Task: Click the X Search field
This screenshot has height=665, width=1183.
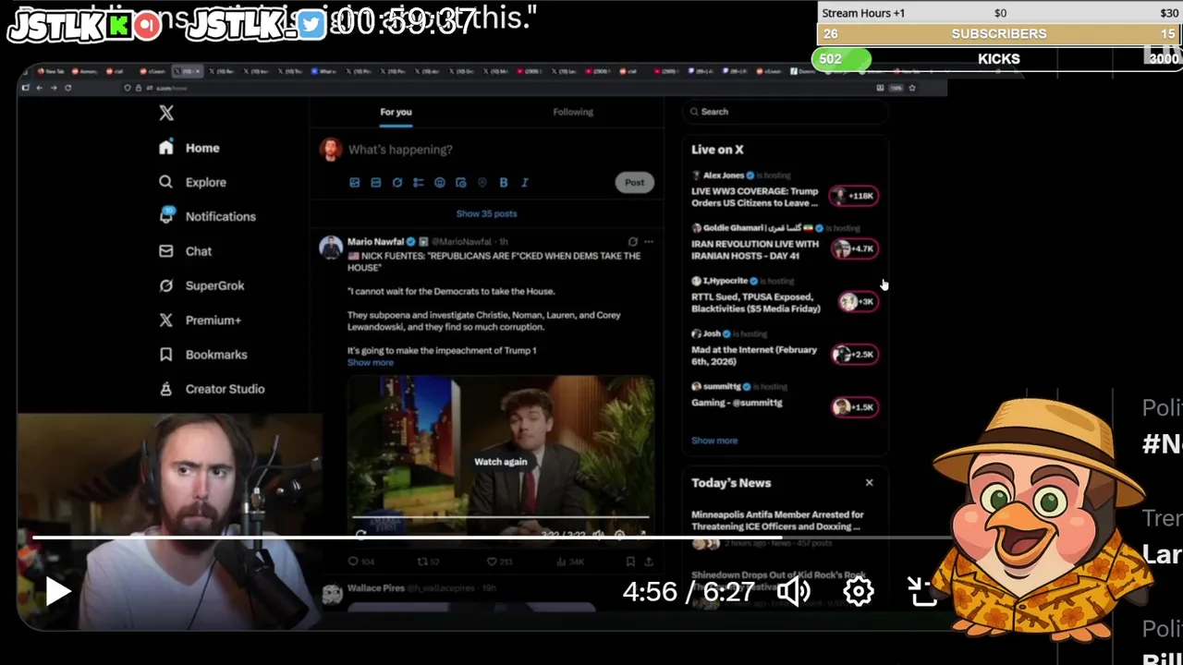Action: click(785, 112)
